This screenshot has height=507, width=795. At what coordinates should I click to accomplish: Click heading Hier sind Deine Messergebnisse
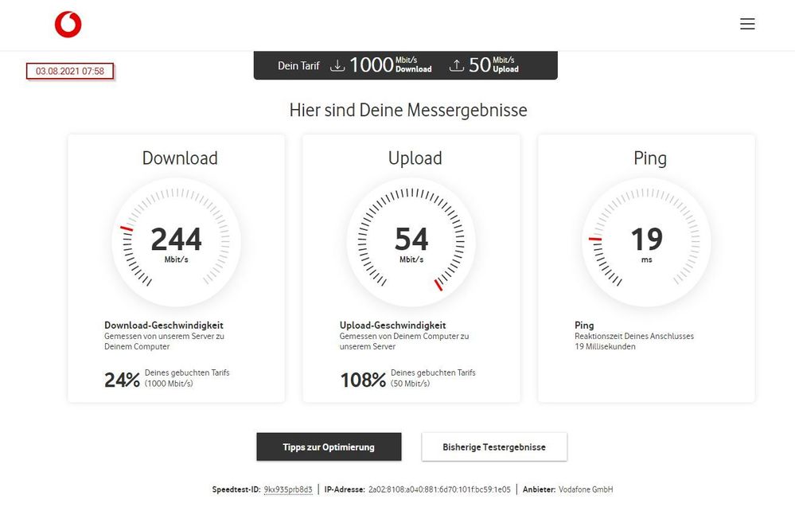pyautogui.click(x=408, y=110)
